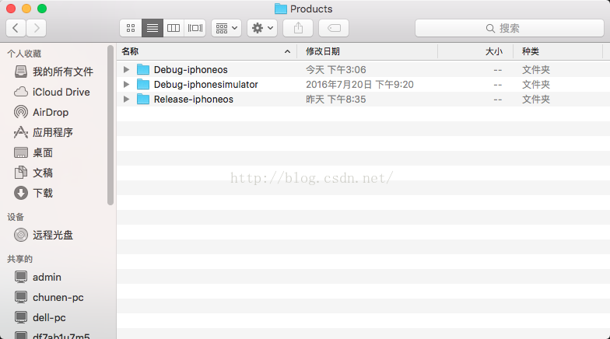Click the red close window button
Viewport: 610px width, 339px height.
coord(11,9)
